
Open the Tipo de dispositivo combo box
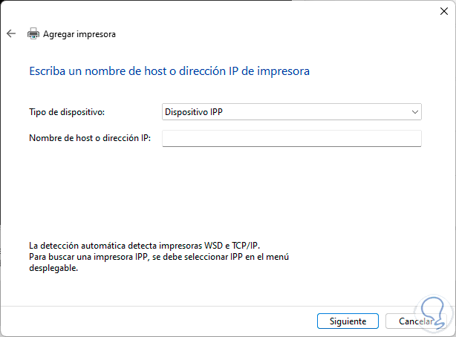[291, 111]
